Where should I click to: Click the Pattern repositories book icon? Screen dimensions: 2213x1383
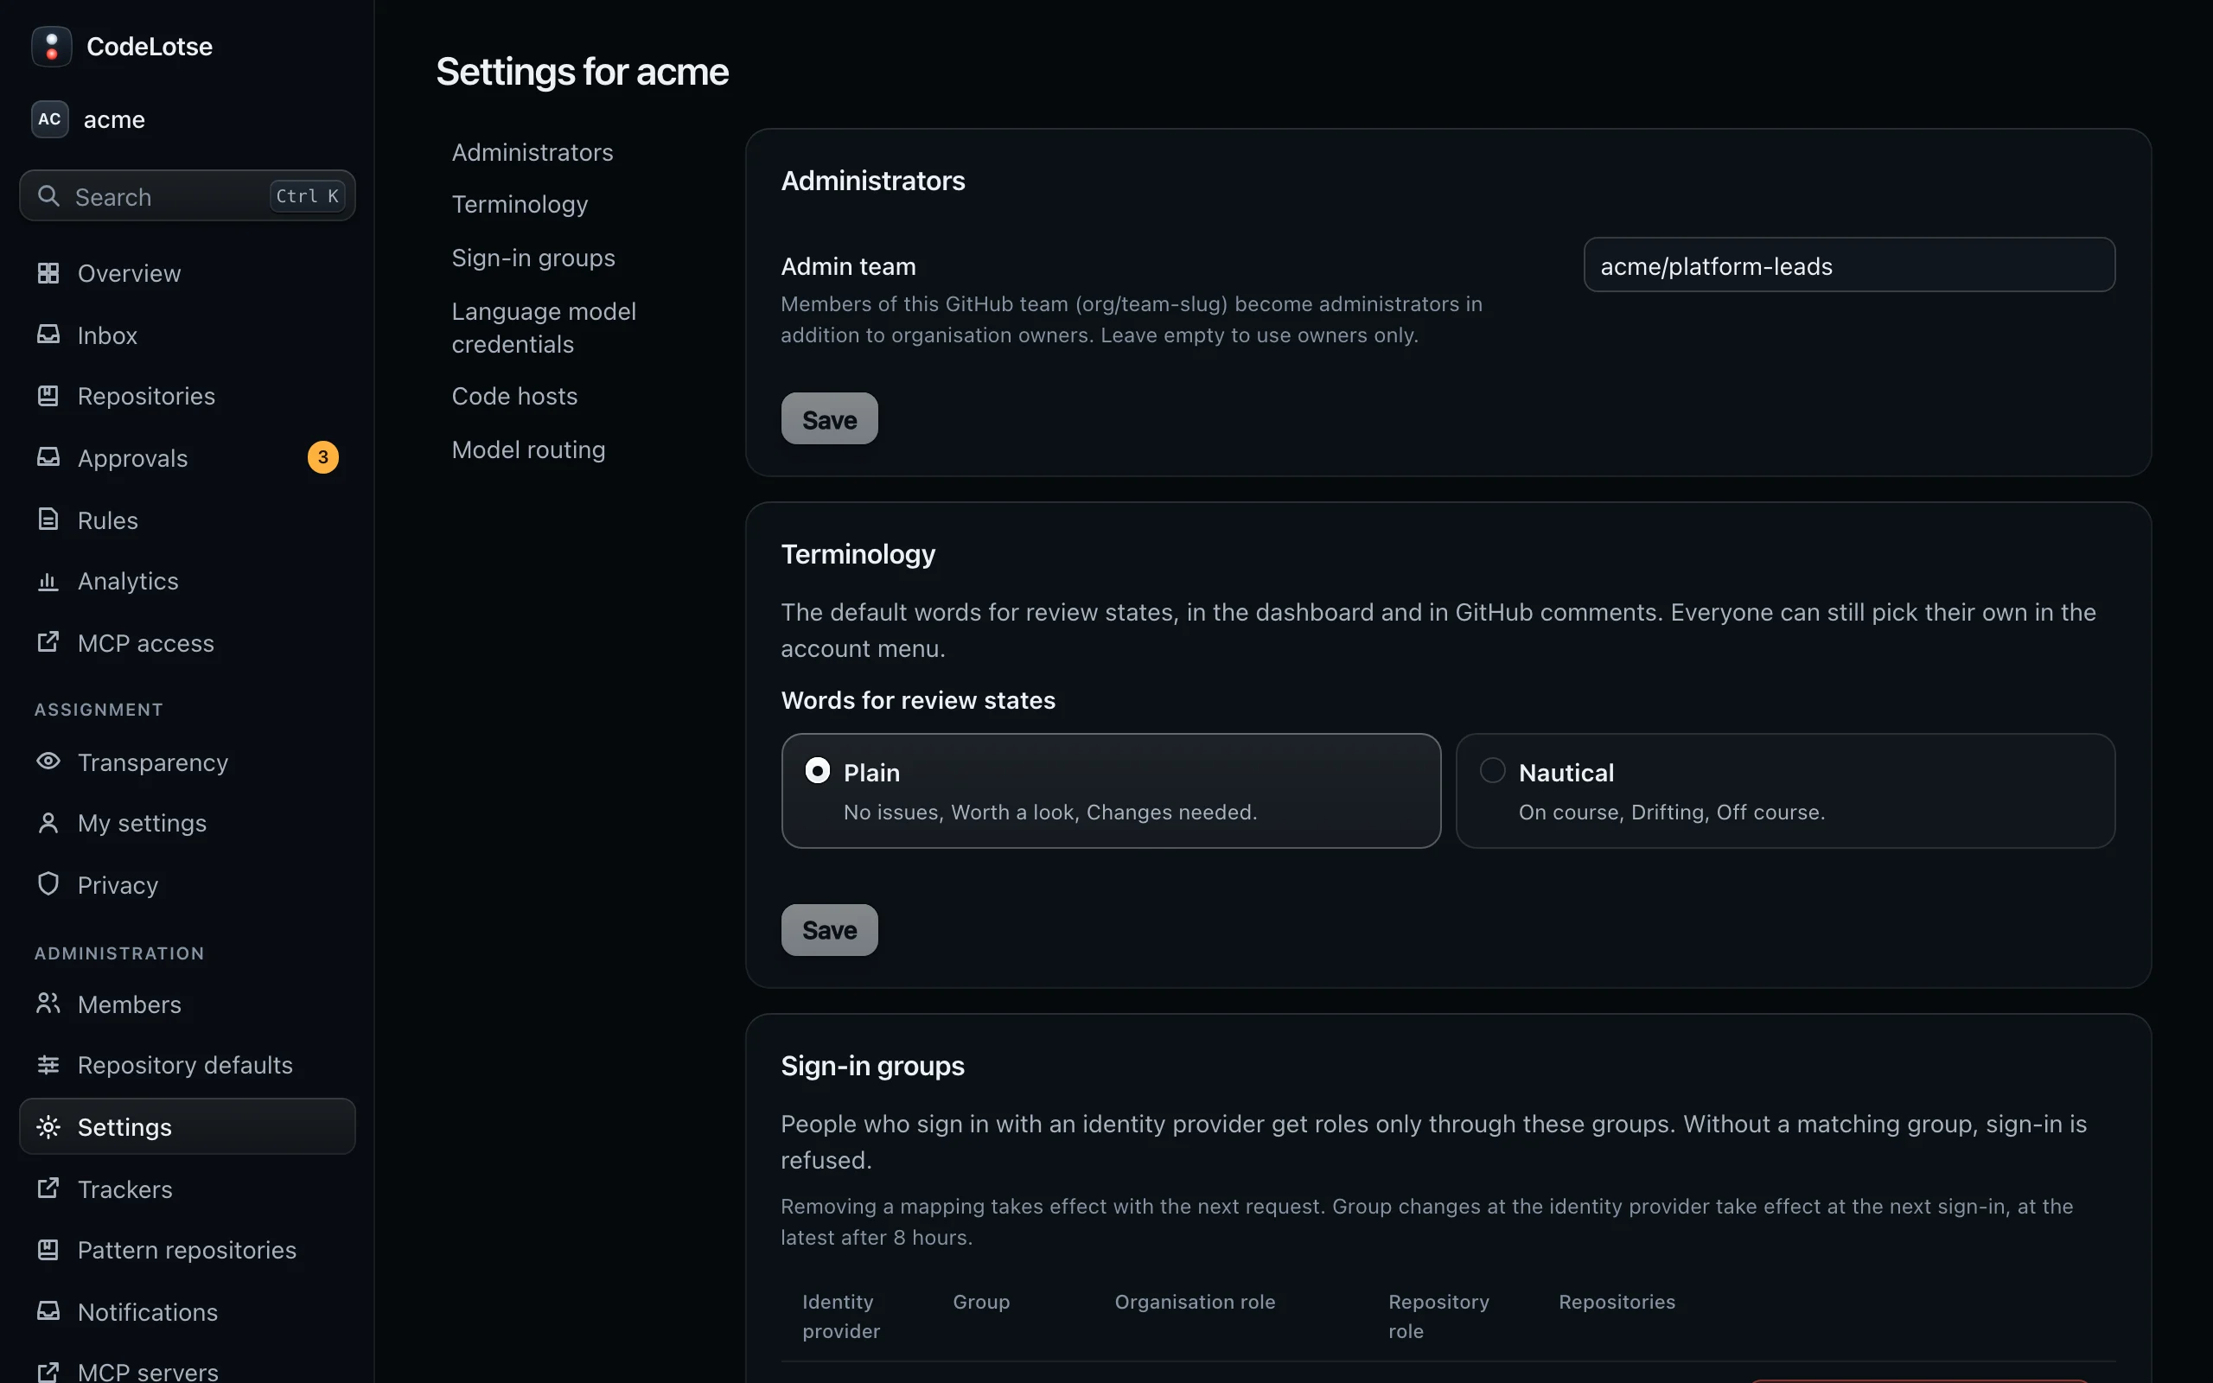tap(48, 1250)
